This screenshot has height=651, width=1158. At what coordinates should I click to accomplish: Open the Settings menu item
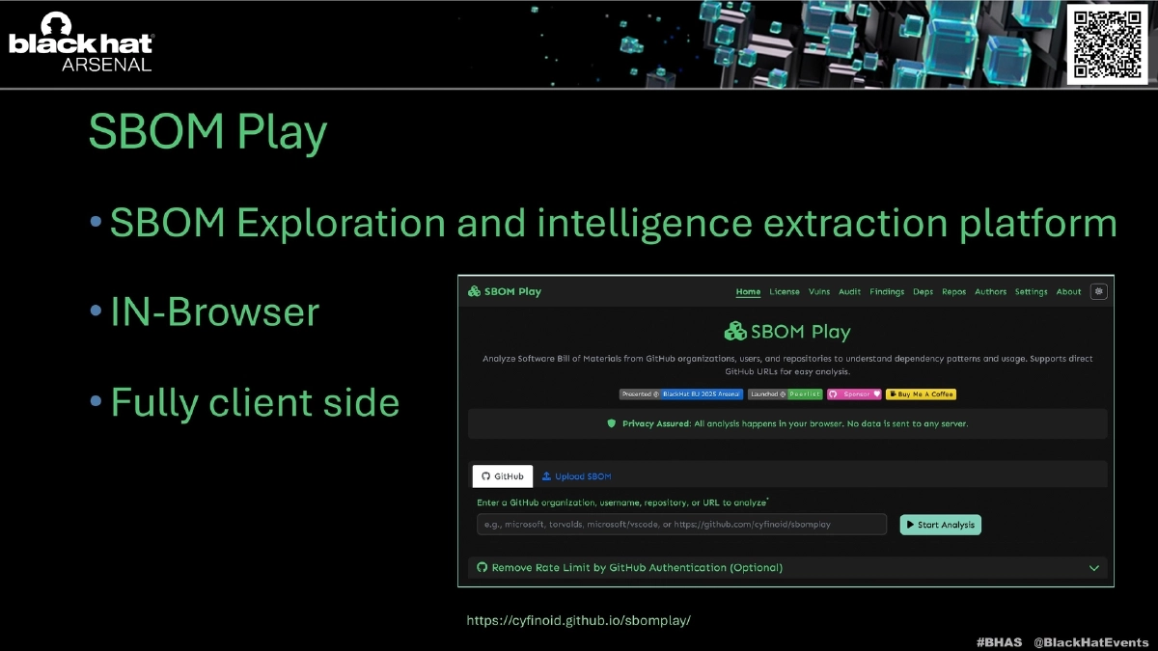click(1031, 292)
